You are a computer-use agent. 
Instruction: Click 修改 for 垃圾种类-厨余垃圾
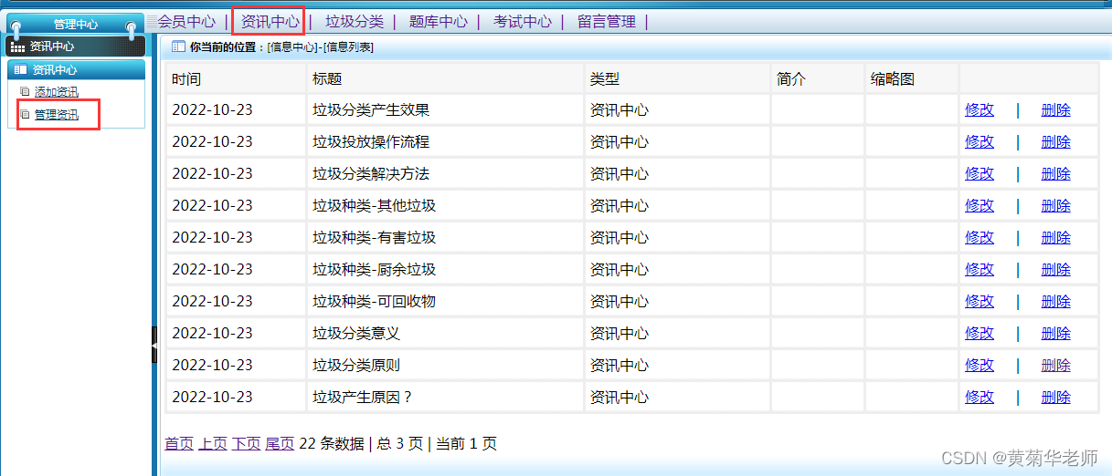pos(980,269)
